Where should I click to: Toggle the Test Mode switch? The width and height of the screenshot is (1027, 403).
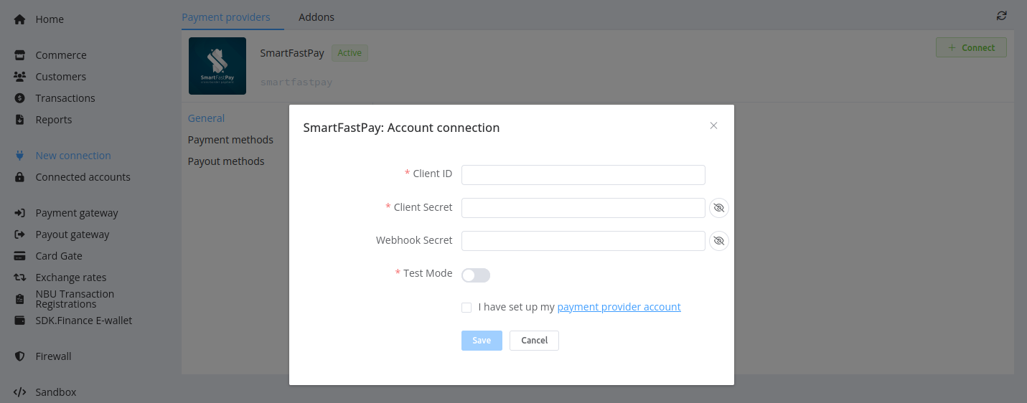(475, 275)
